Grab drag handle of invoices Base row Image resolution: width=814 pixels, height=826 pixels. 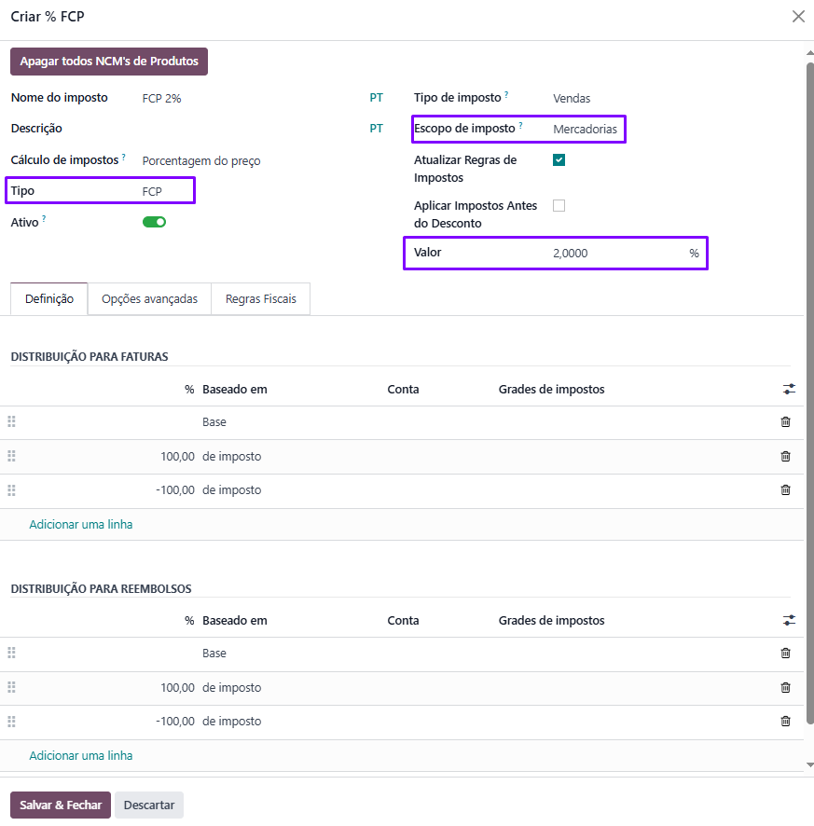pyautogui.click(x=11, y=421)
